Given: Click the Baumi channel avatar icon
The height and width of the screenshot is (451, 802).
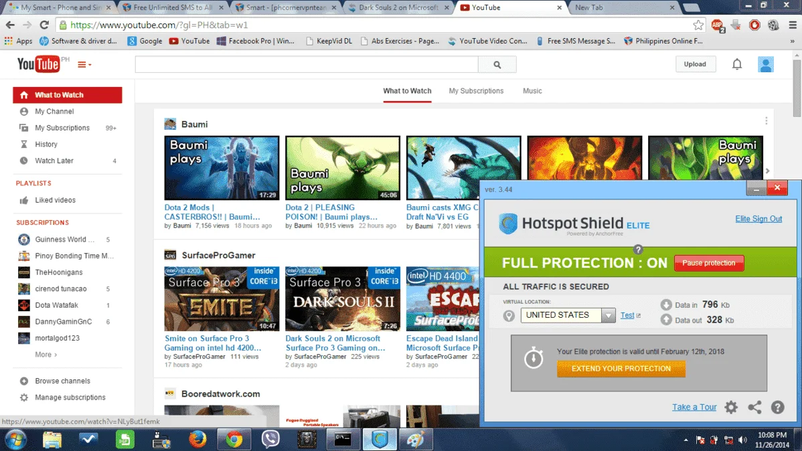Looking at the screenshot, I should click(170, 124).
